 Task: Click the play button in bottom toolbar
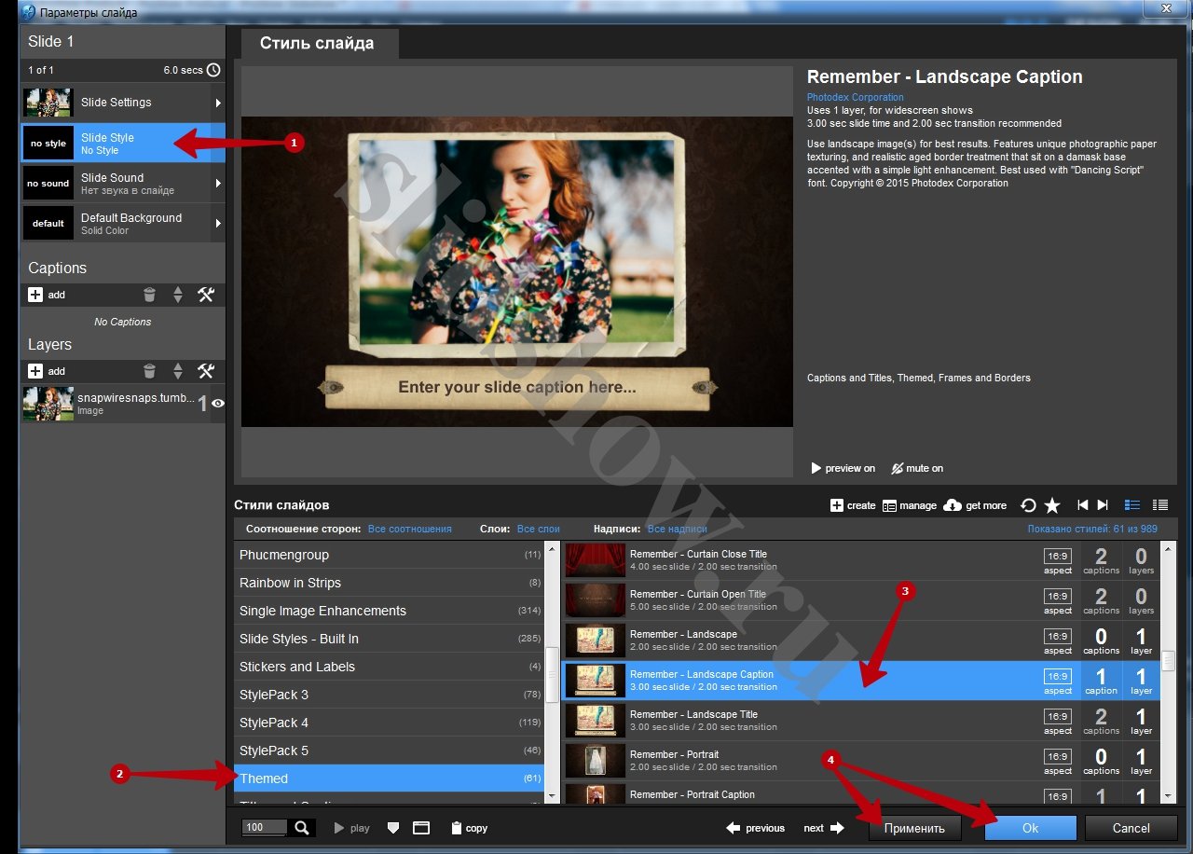click(352, 828)
